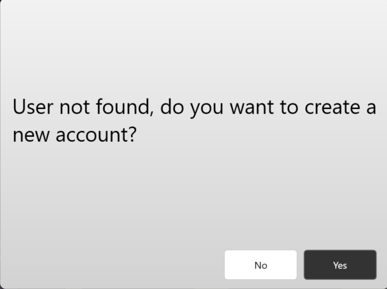Accept the prompt via the Yes button
This screenshot has height=289, width=387.
[340, 265]
